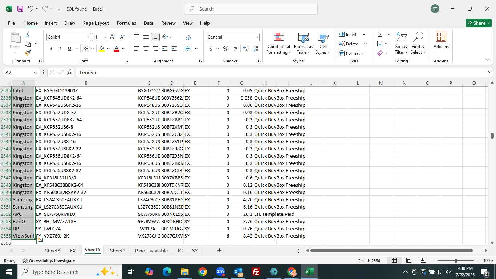The width and height of the screenshot is (496, 279).
Task: Click the Wrap Text icon
Action: [188, 37]
